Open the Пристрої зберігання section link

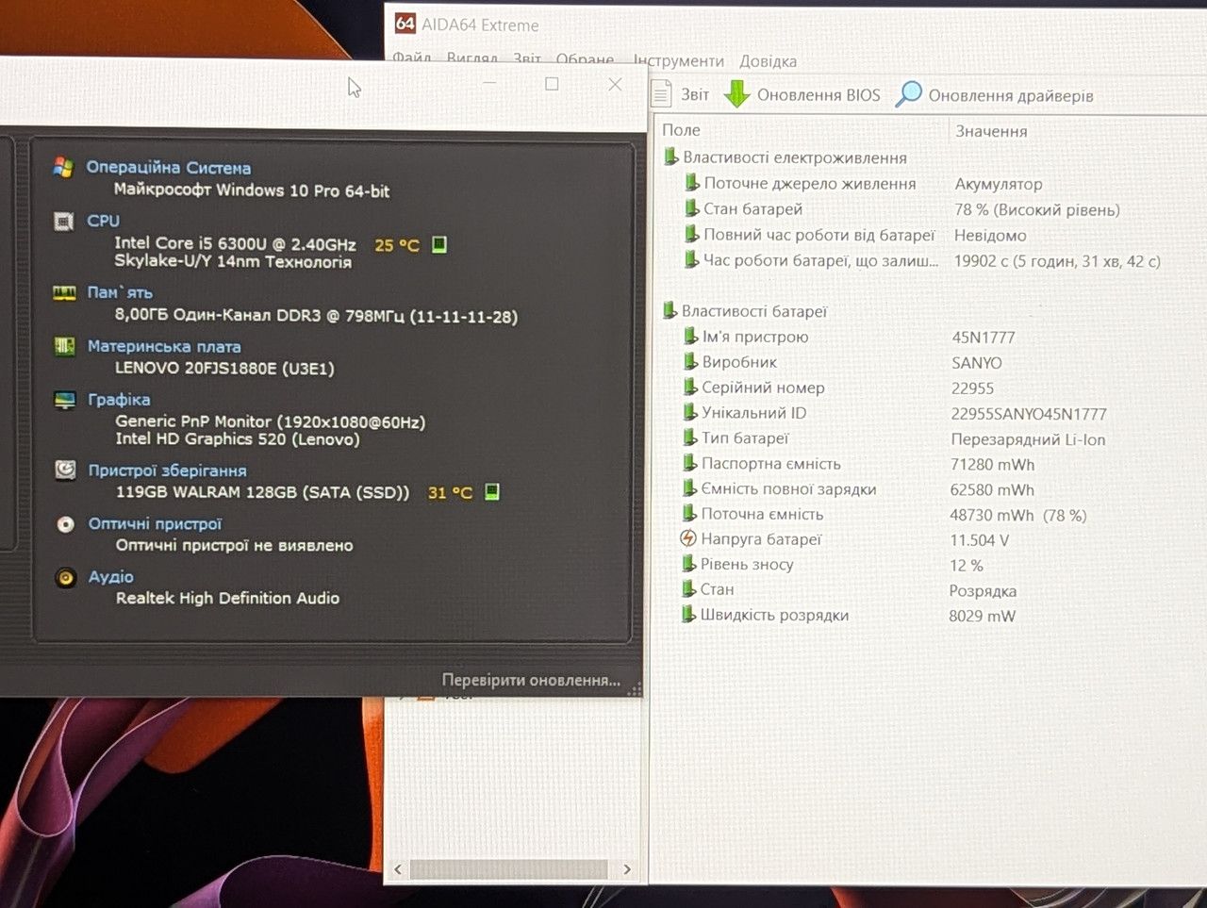coord(168,470)
